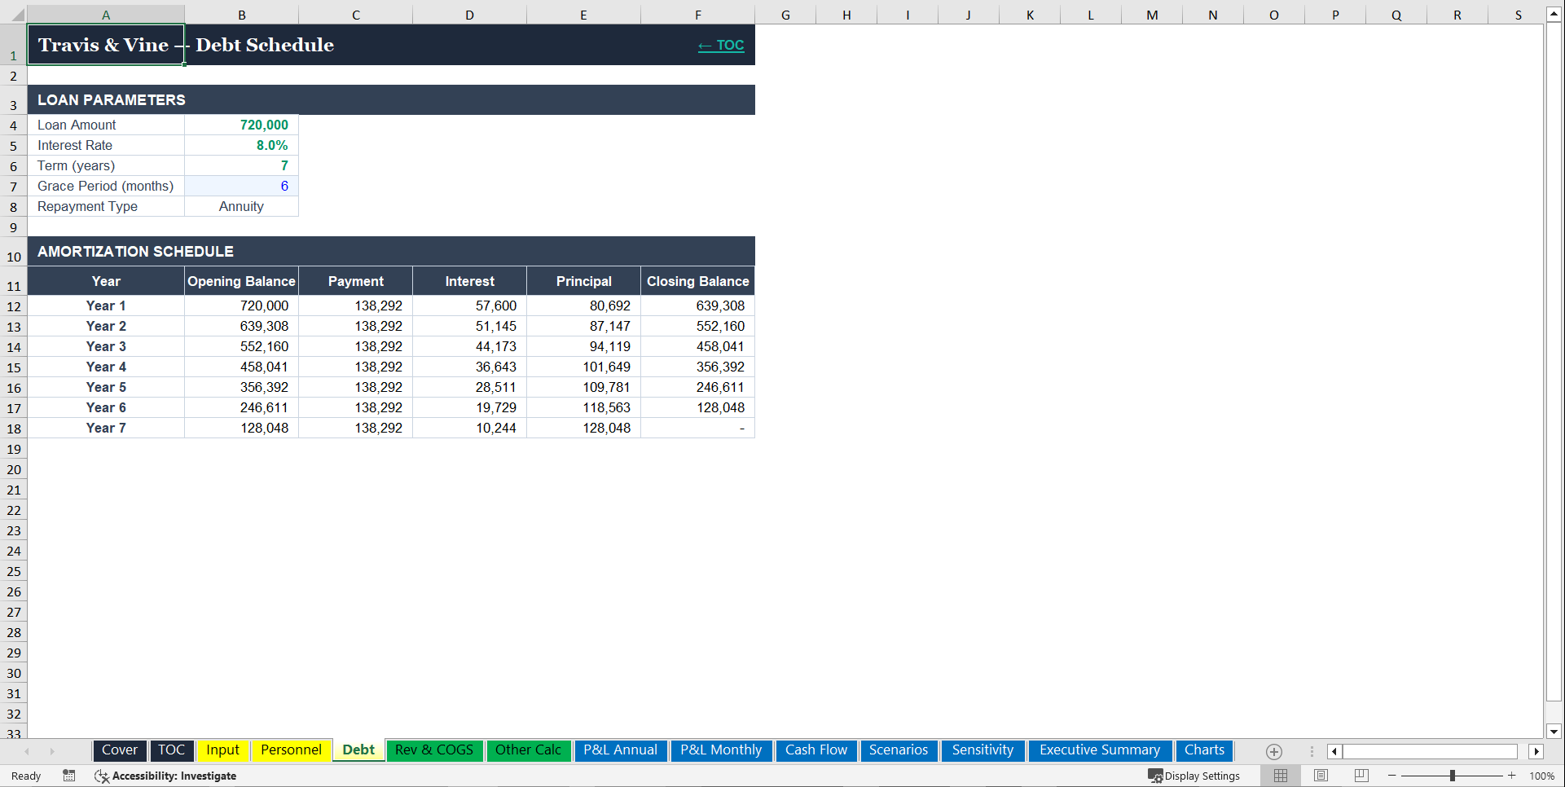Screen dimensions: 1565x787
Task: Follow the ← TOC hyperlink
Action: click(x=721, y=46)
